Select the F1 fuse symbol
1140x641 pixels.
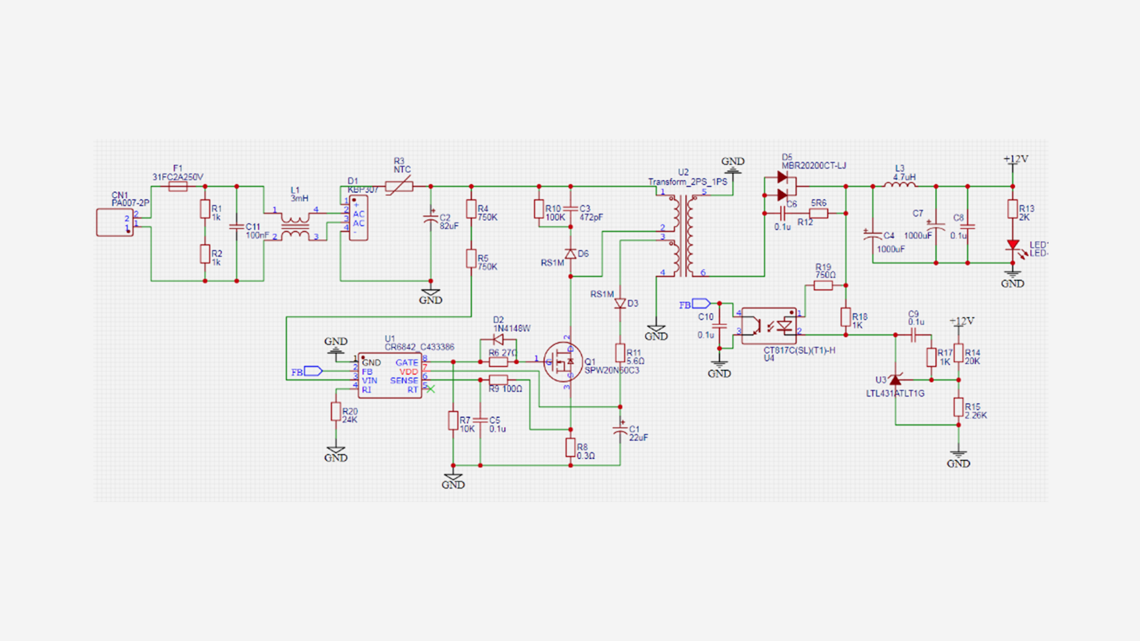178,186
